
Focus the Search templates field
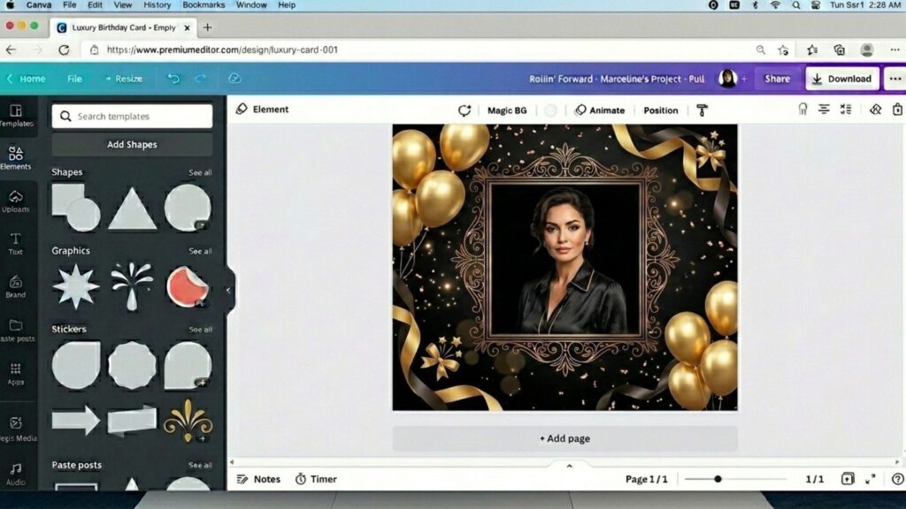coord(133,116)
